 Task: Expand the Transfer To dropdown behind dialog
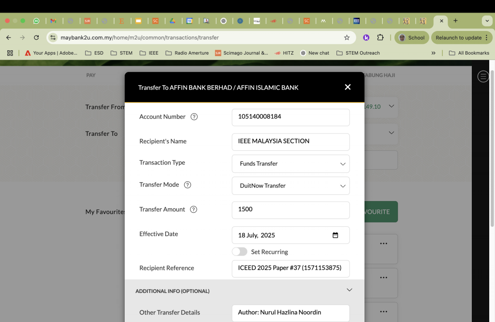point(392,133)
